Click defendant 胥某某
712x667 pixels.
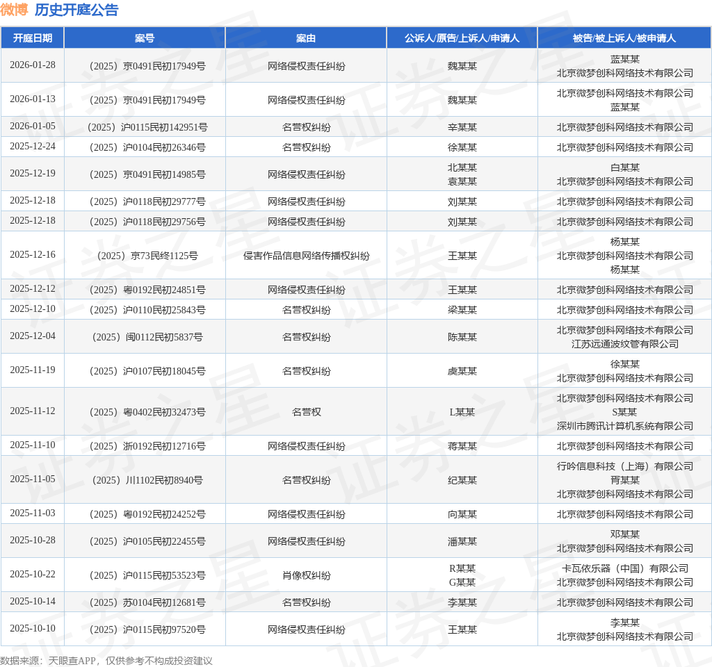point(625,480)
